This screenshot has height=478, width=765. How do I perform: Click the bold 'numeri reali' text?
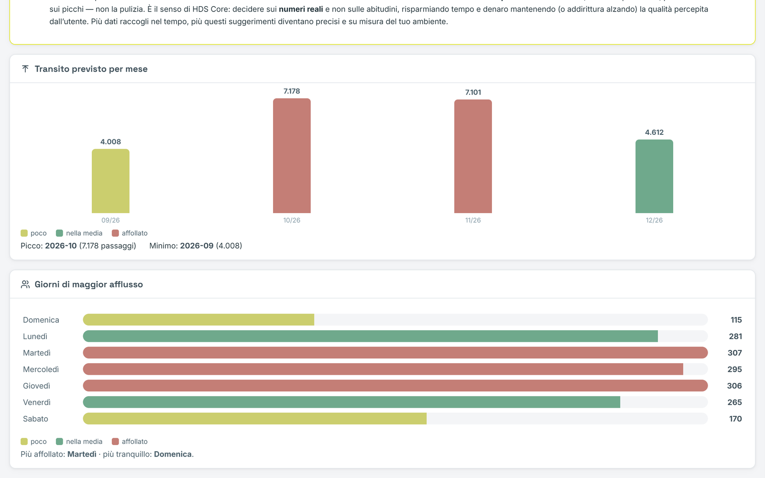click(301, 9)
